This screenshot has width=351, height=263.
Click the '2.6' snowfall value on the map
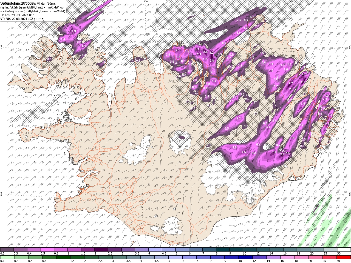pyautogui.click(x=205, y=52)
